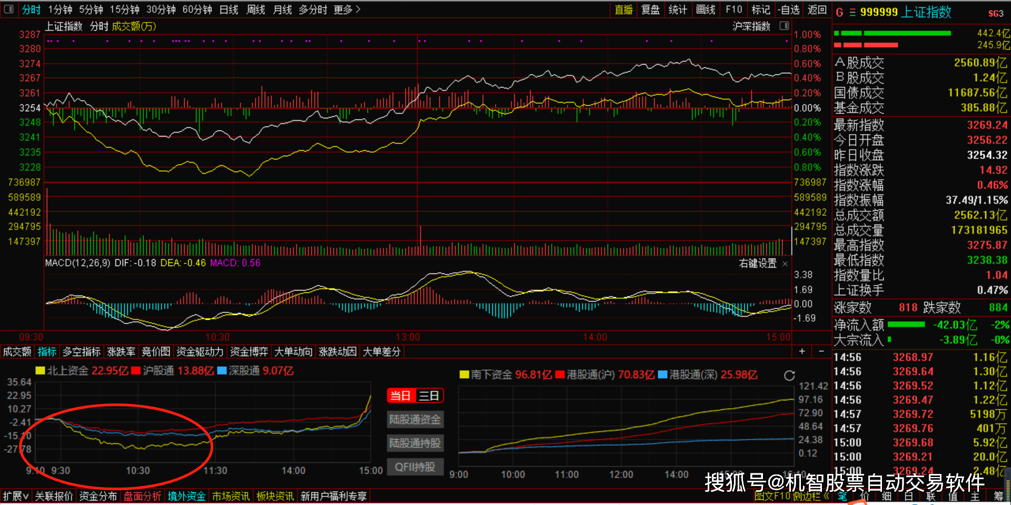This screenshot has height=505, width=1011.
Task: Select the 细 tab in the bottom sidebar
Action: (887, 496)
